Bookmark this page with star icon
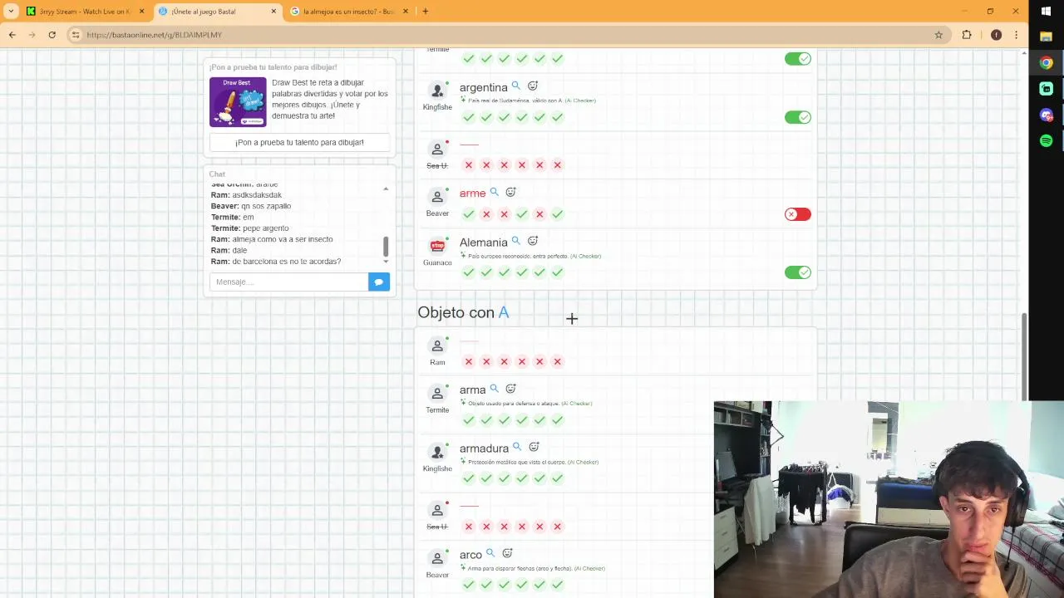Screen dimensions: 1064x598 (938, 35)
